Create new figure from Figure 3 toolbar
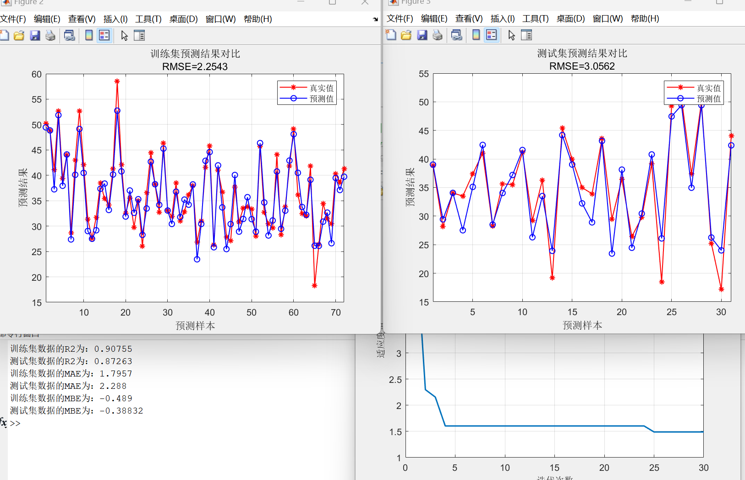The height and width of the screenshot is (480, 745). coord(391,35)
